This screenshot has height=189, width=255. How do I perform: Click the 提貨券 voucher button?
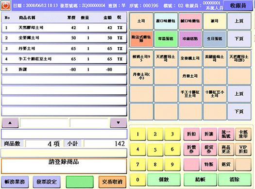coord(209,149)
